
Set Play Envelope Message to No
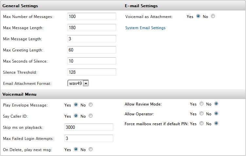[x=91, y=105]
